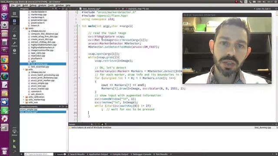Image resolution: width=278 pixels, height=156 pixels.
Task: Collapse the utils folder
Action: click(24, 69)
